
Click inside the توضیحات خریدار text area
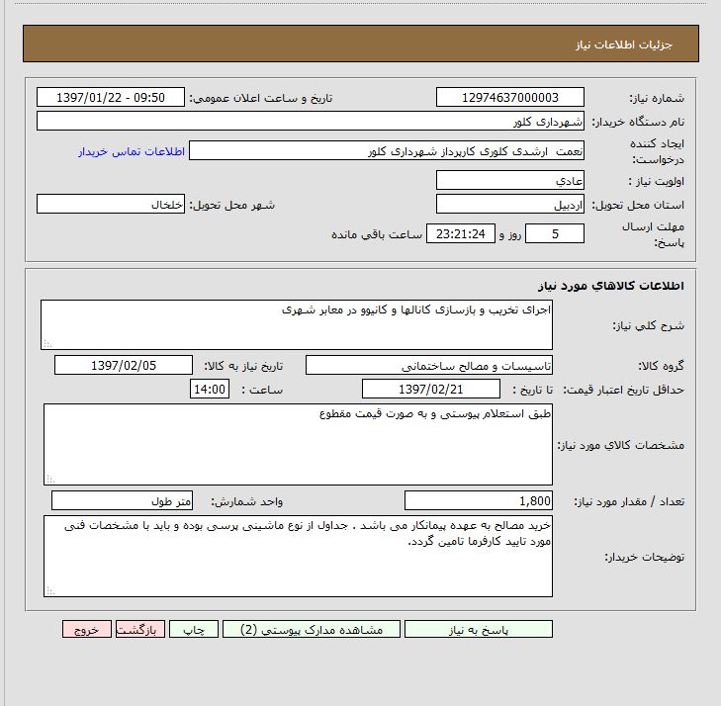pyautogui.click(x=298, y=556)
